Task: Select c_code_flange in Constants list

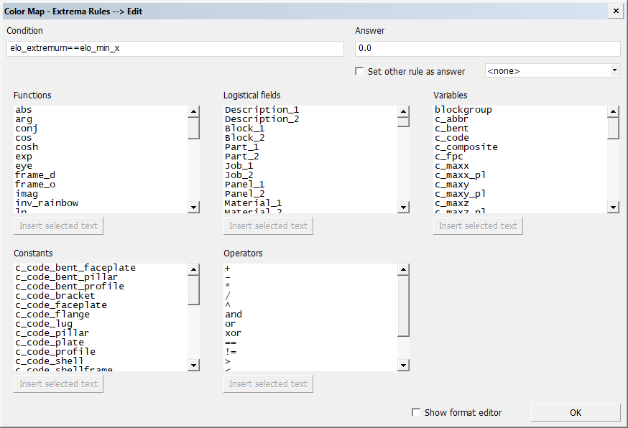Action: click(x=52, y=315)
